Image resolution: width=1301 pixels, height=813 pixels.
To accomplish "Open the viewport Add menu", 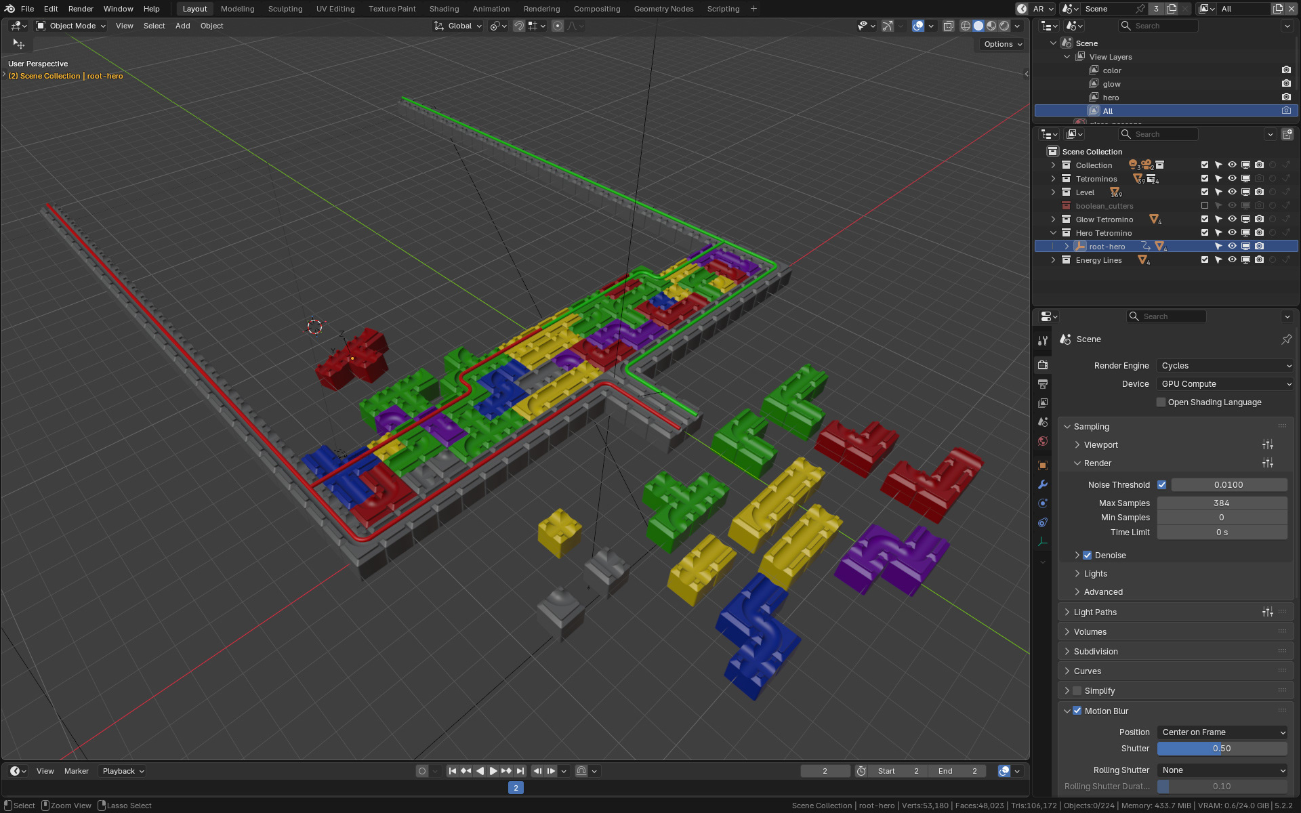I will pos(182,26).
